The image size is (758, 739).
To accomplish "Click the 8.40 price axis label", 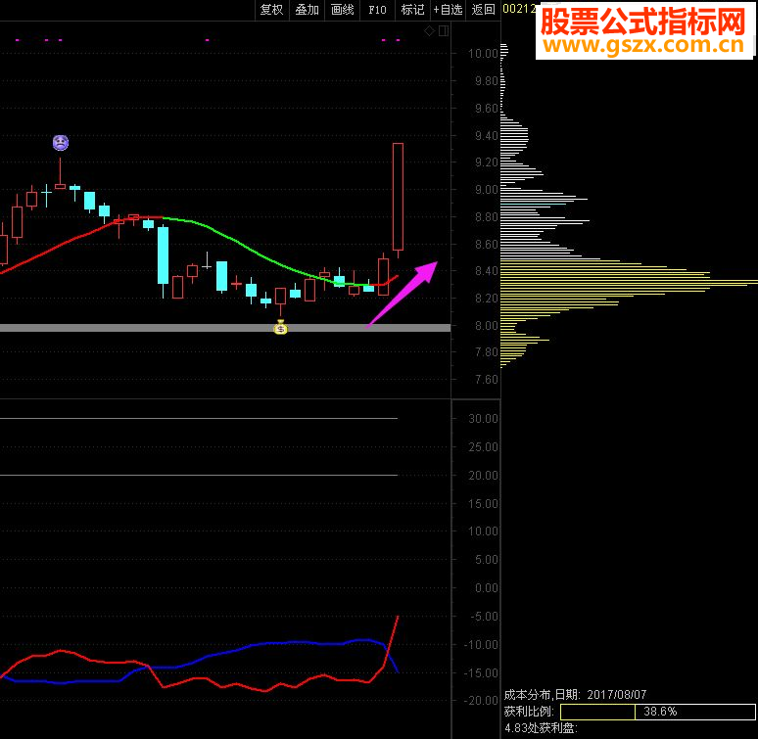I will click(x=486, y=271).
